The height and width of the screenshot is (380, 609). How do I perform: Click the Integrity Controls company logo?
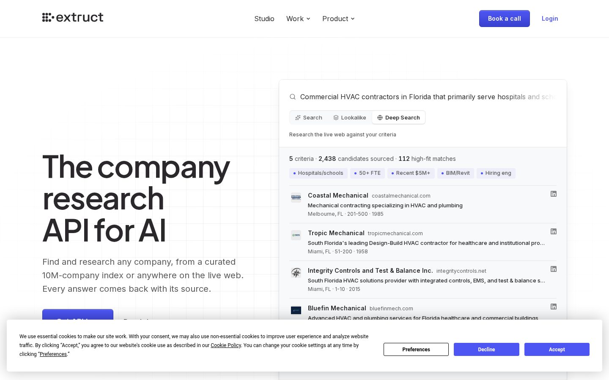coord(296,272)
